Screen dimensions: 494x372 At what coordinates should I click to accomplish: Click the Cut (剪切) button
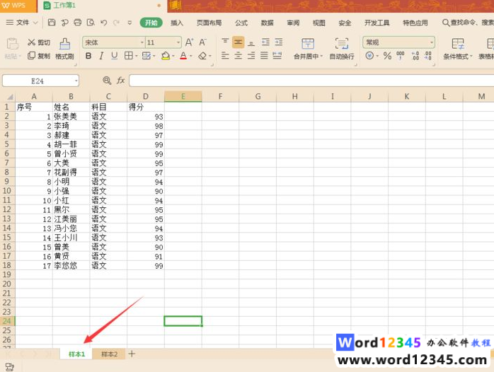[39, 42]
